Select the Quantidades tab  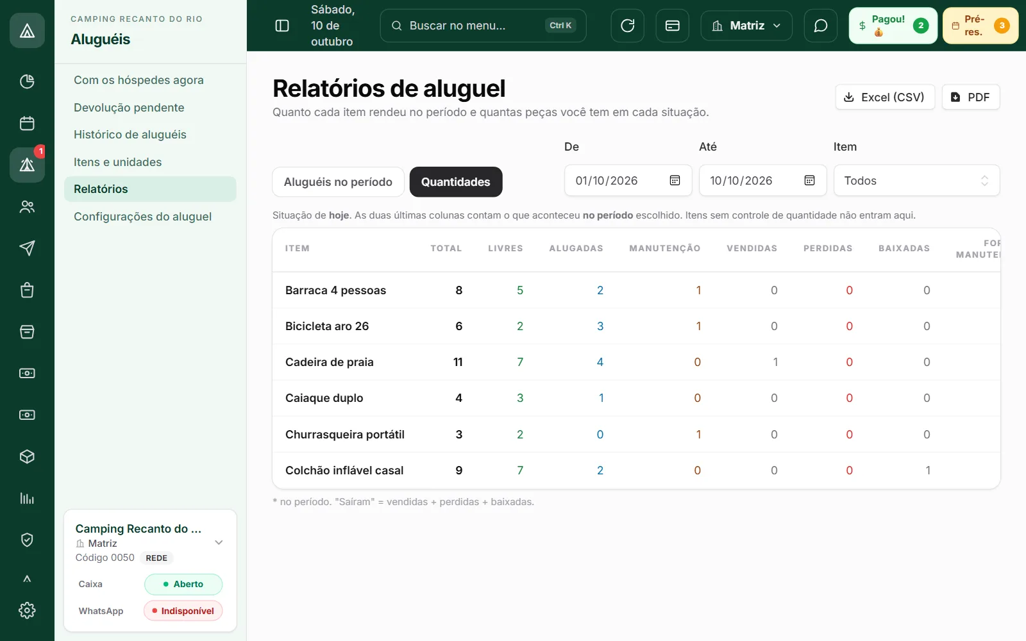456,182
